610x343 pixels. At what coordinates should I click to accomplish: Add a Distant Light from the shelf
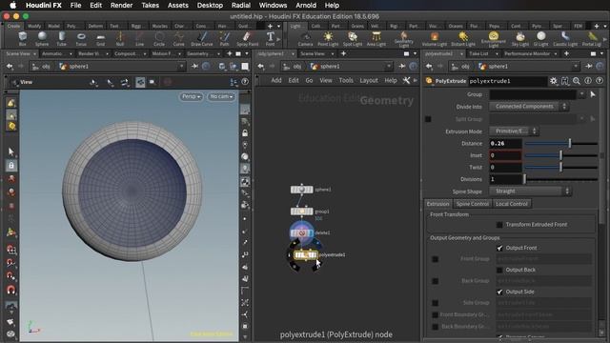463,38
